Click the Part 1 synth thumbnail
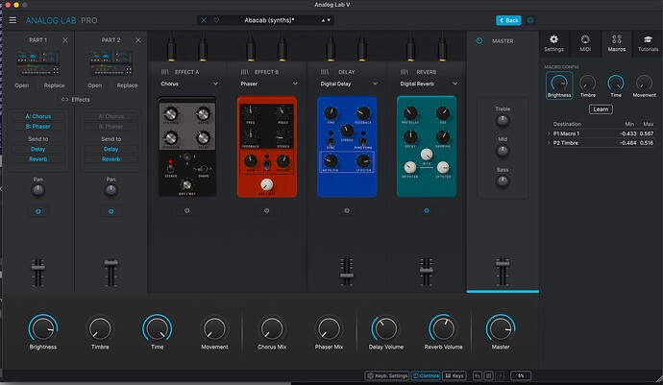663x385 pixels. click(38, 62)
